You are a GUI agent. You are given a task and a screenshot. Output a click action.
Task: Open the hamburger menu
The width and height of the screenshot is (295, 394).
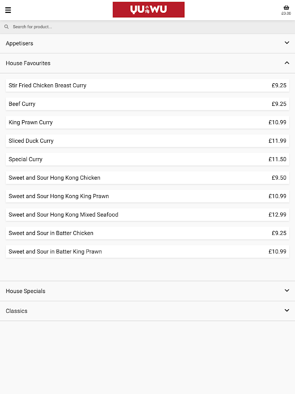coord(8,10)
